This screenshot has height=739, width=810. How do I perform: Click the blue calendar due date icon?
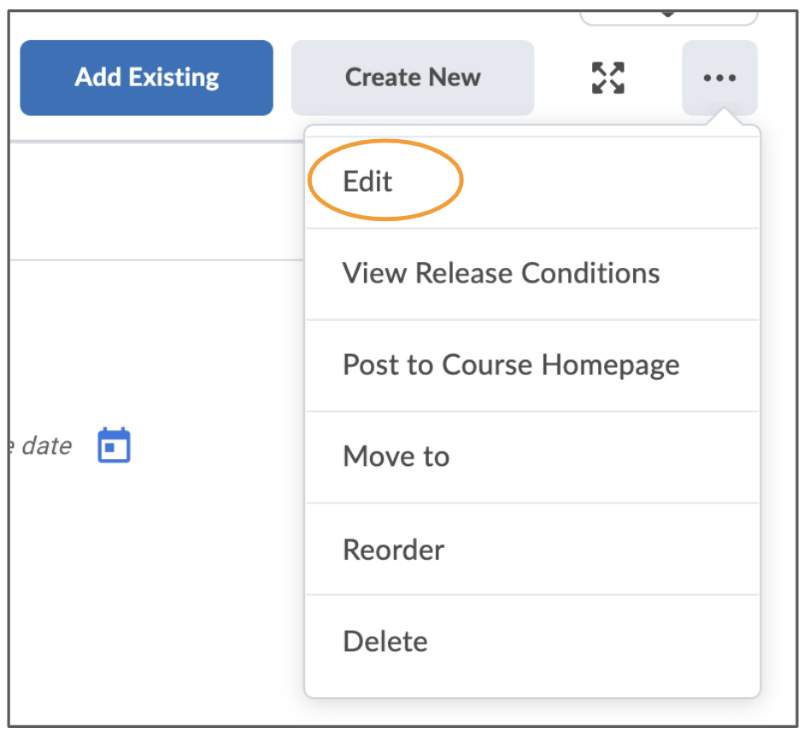click(x=114, y=445)
